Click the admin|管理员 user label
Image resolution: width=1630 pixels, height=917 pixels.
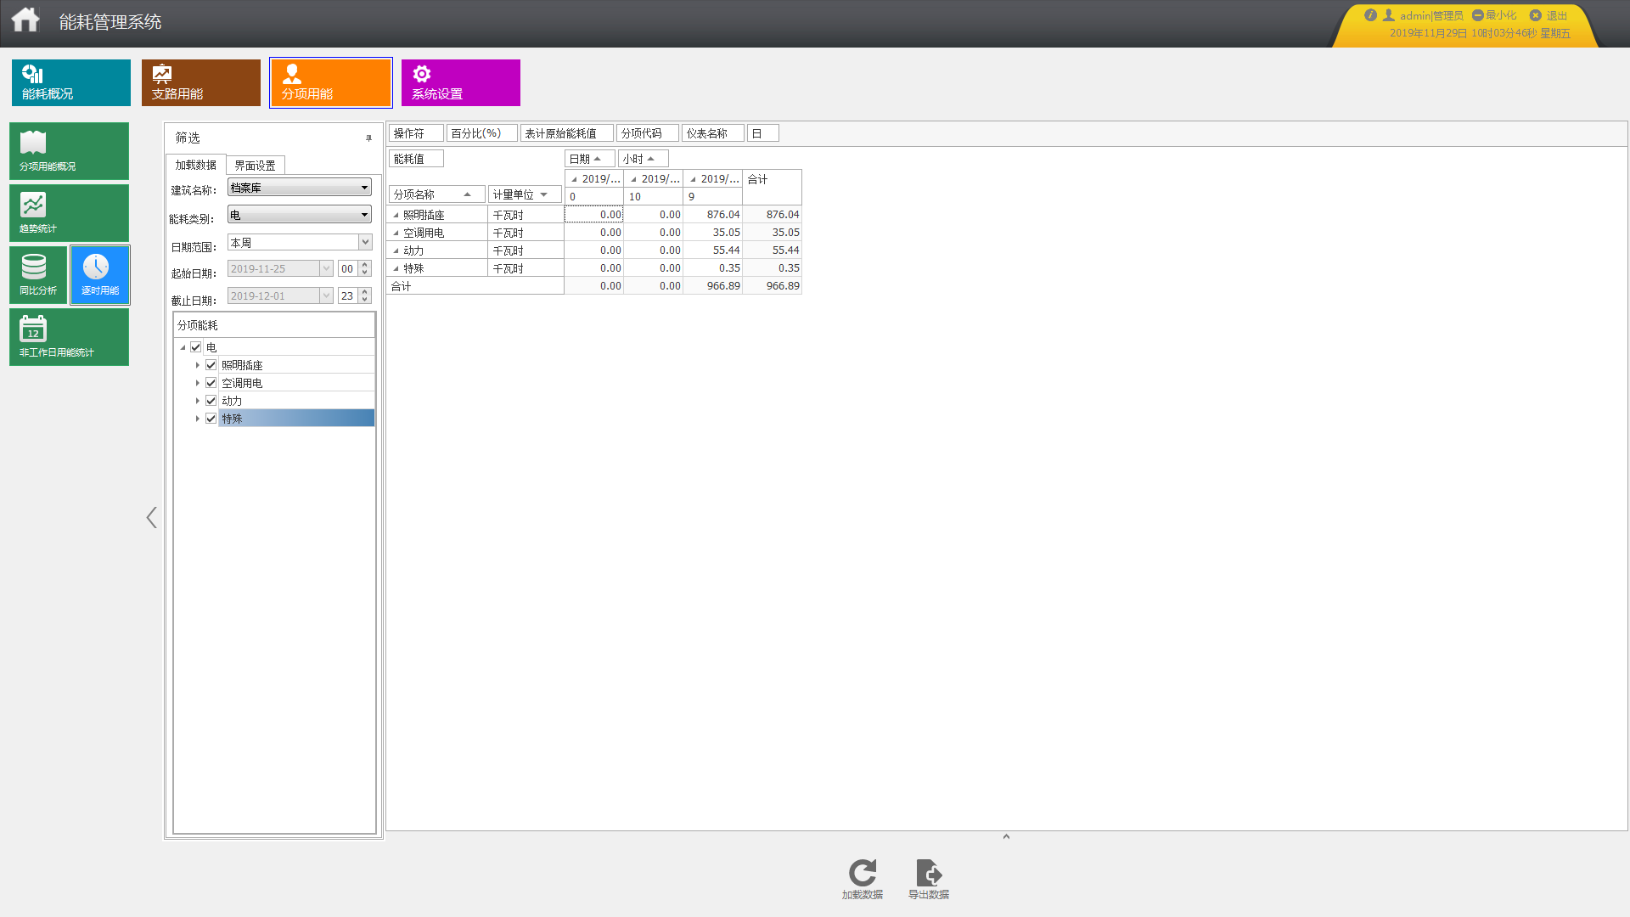tap(1431, 15)
